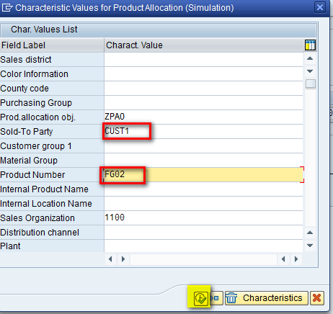333x314 pixels.
Task: Click the left horizontal scroll left arrow
Action: coord(110,259)
